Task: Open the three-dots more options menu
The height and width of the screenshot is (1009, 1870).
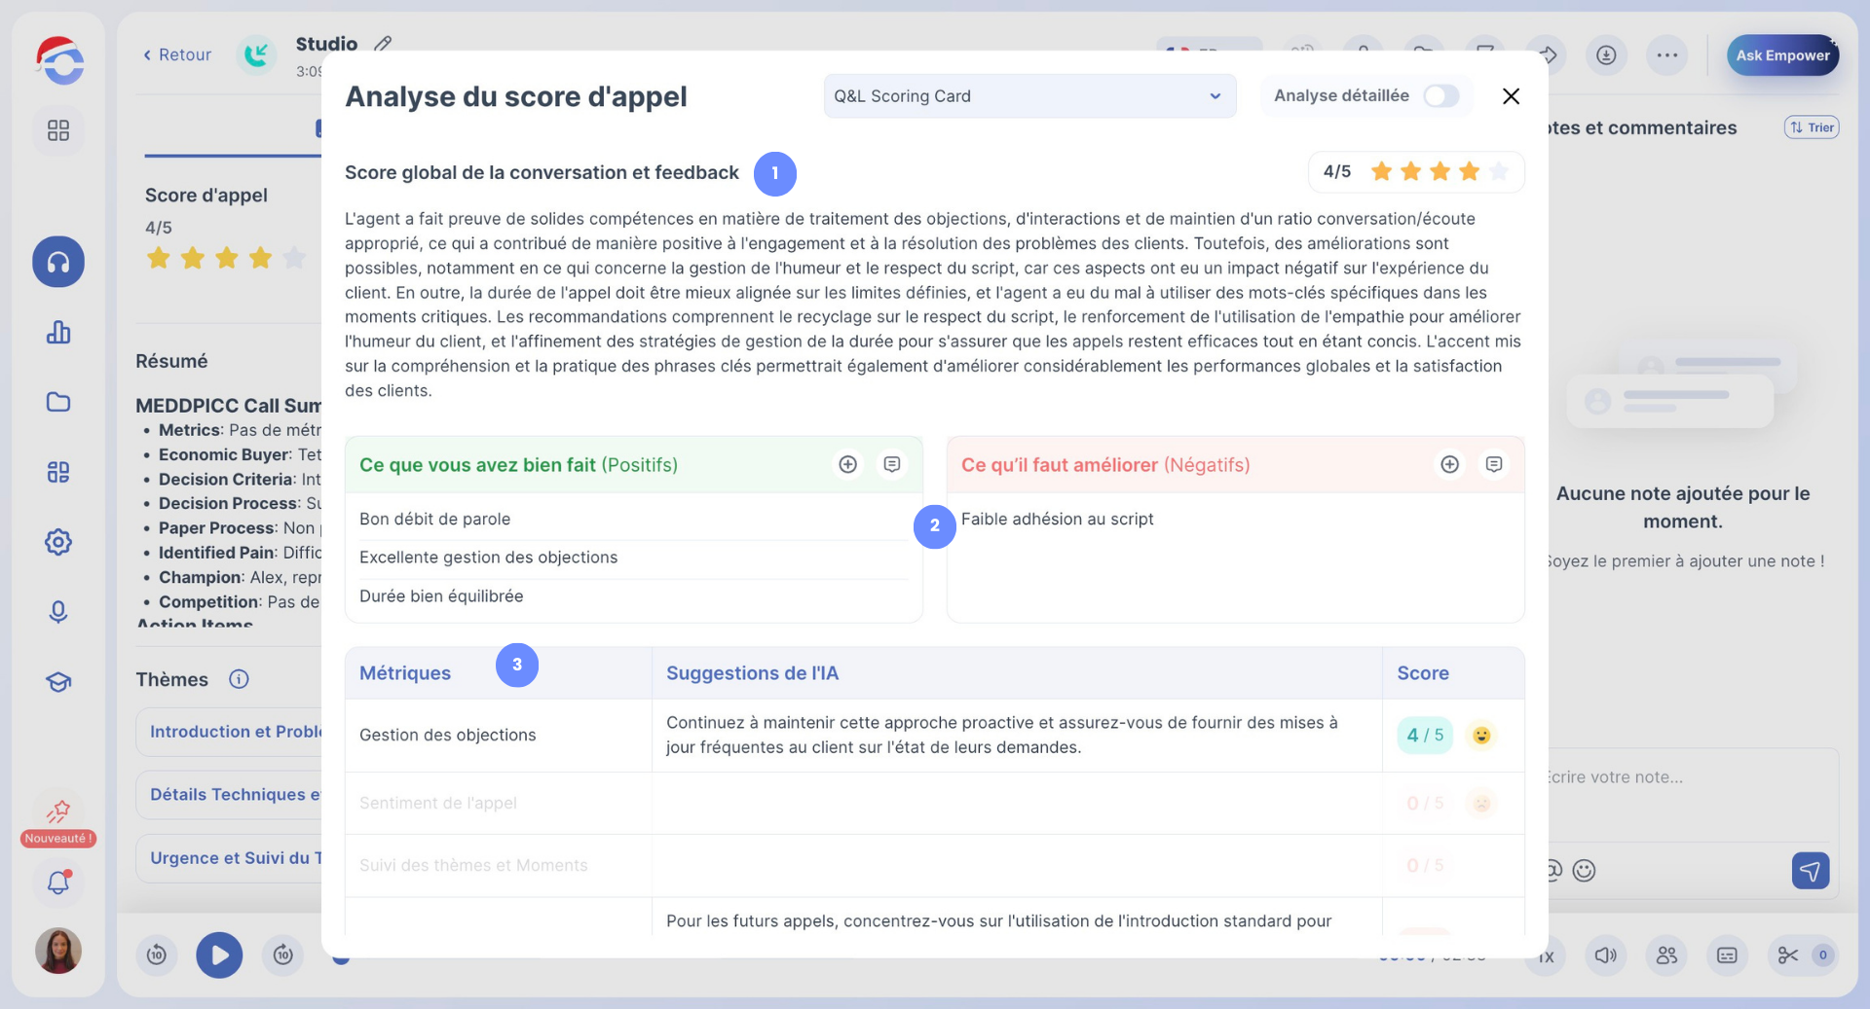Action: [1667, 55]
